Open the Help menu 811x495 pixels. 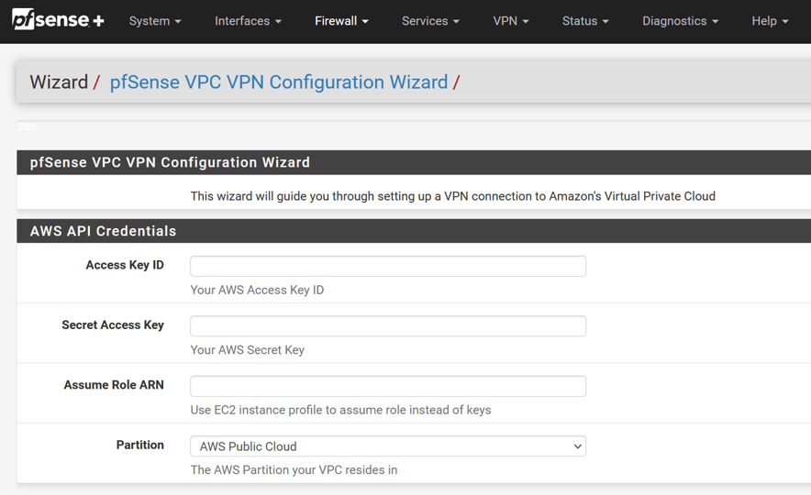click(770, 21)
